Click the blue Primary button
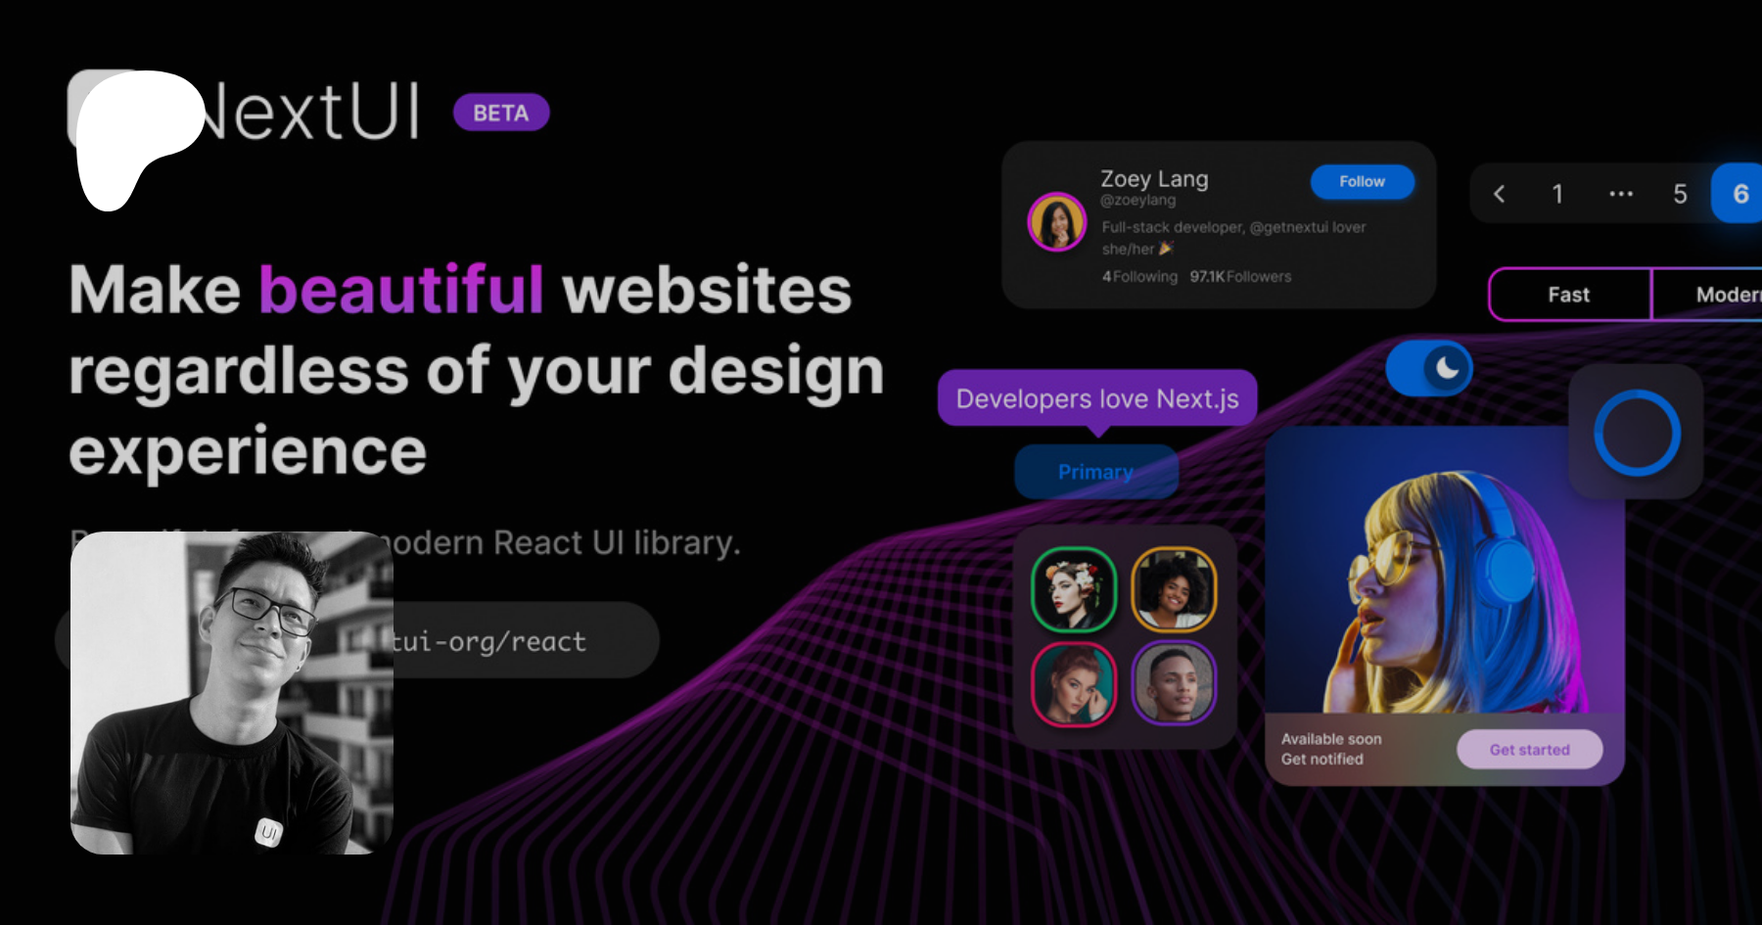This screenshot has width=1762, height=925. [1095, 472]
